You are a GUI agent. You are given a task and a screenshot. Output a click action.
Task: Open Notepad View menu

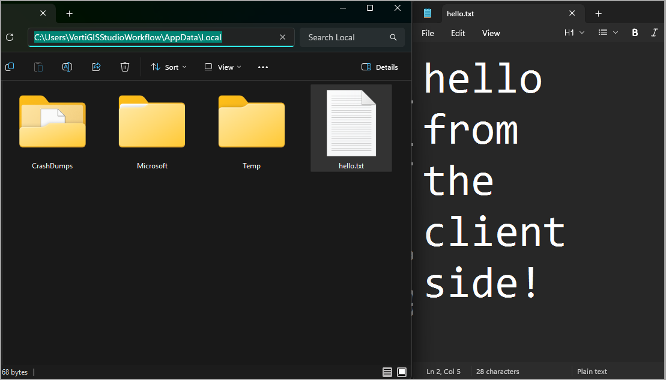point(491,33)
